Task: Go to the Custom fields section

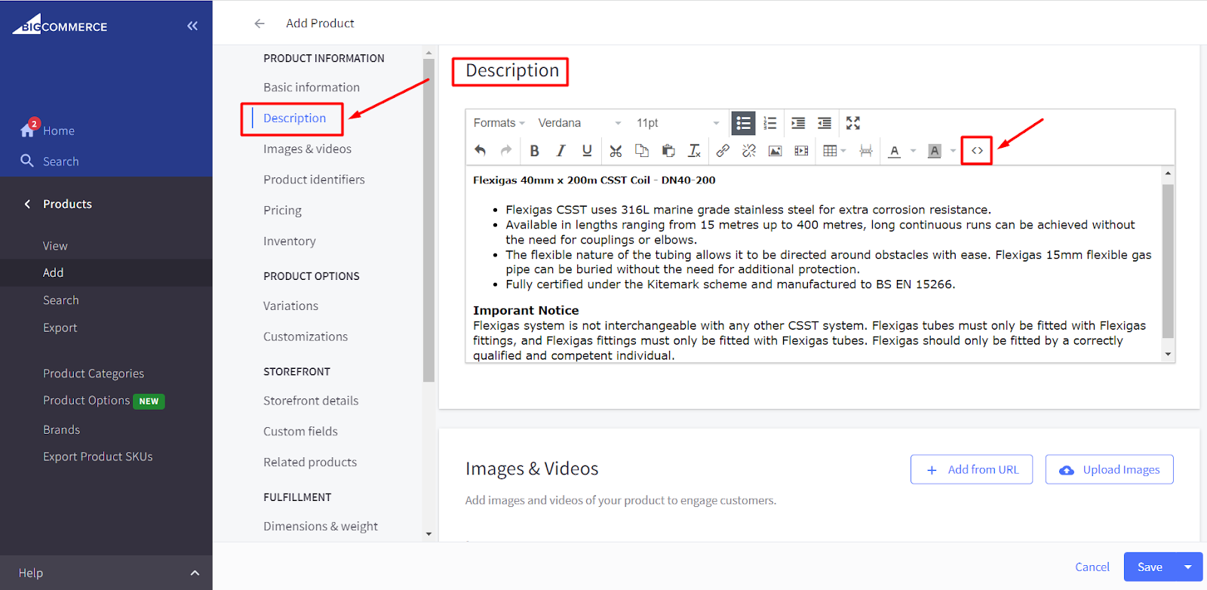Action: tap(300, 432)
